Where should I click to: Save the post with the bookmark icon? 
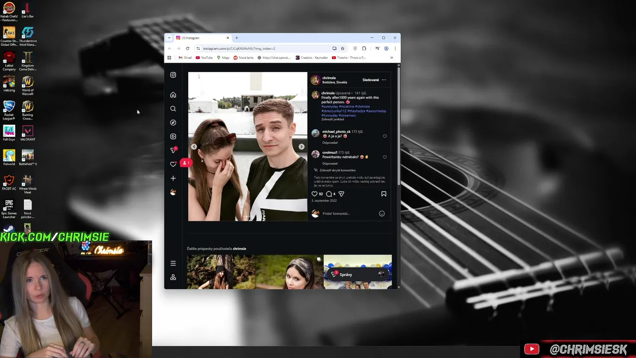[x=384, y=194]
